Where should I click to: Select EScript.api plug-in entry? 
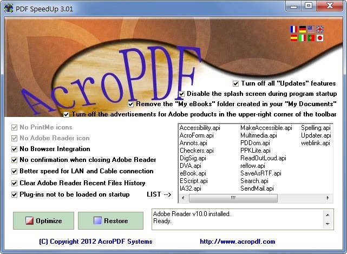pos(194,181)
